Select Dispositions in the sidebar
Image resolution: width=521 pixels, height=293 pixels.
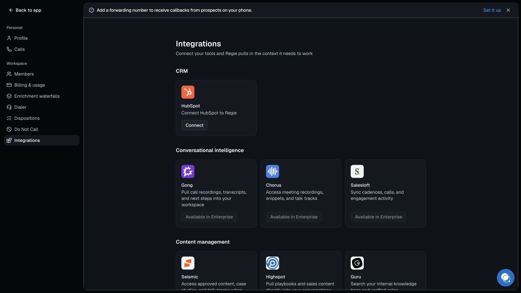[42, 118]
